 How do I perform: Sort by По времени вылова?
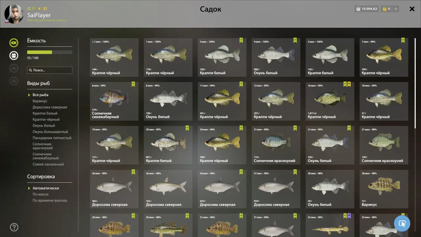50,200
